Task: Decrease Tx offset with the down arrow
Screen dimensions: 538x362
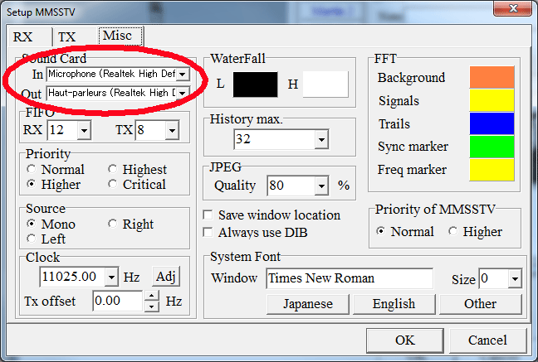Action: pos(151,306)
